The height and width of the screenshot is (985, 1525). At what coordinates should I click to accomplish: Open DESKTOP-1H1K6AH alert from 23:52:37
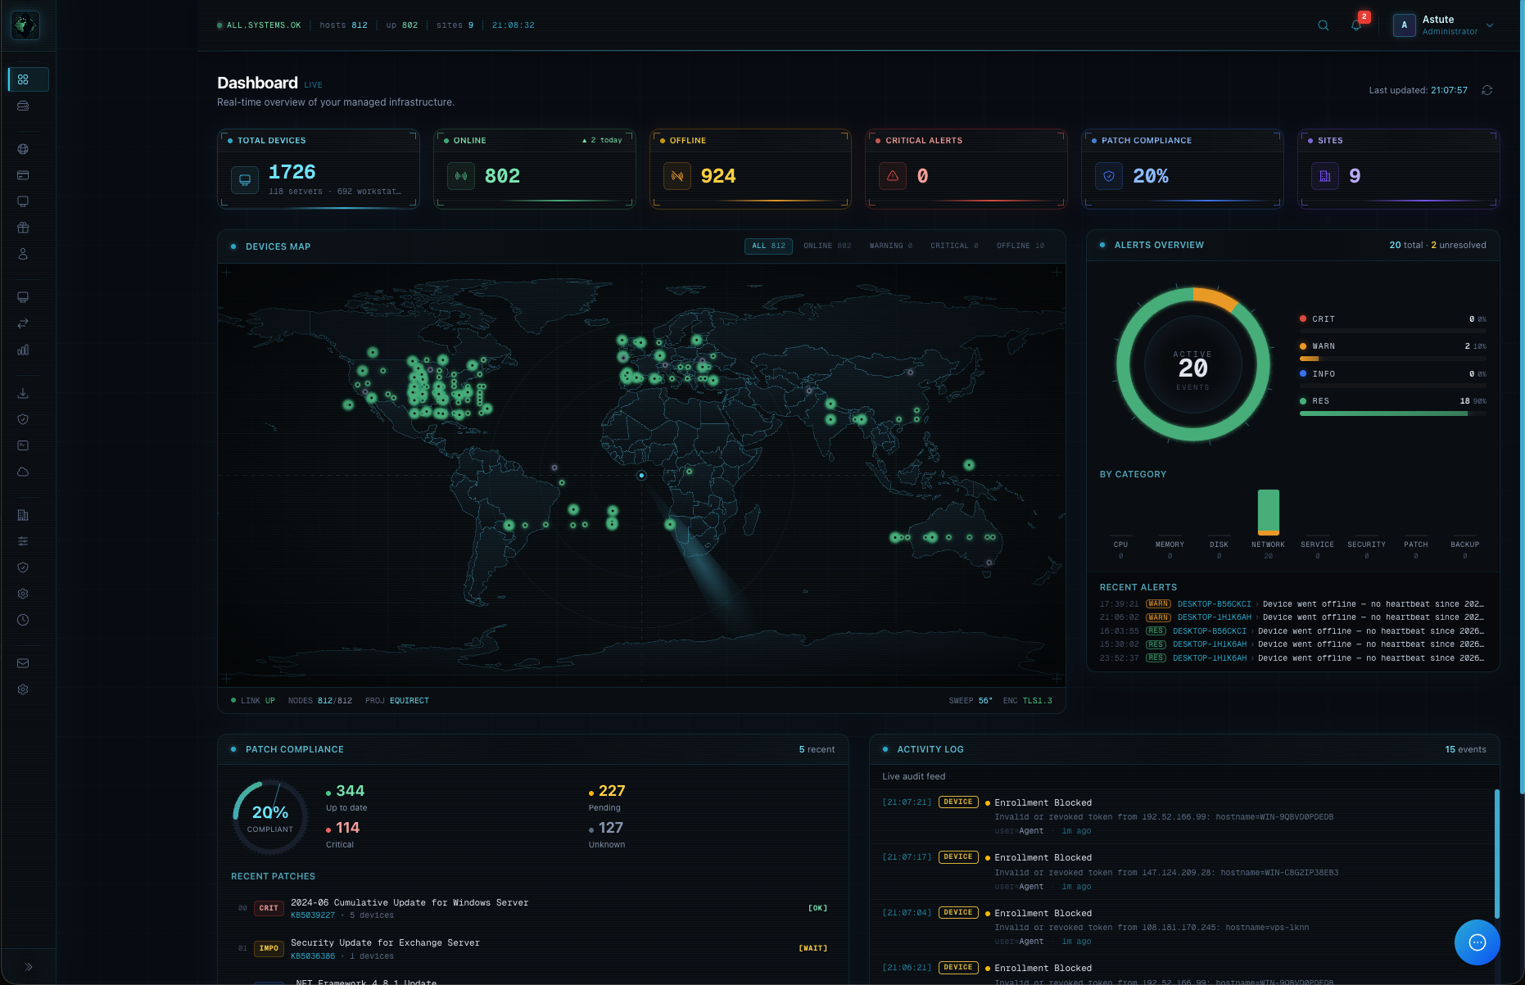point(1292,658)
